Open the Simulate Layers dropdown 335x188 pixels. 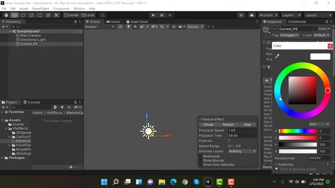coord(242,151)
